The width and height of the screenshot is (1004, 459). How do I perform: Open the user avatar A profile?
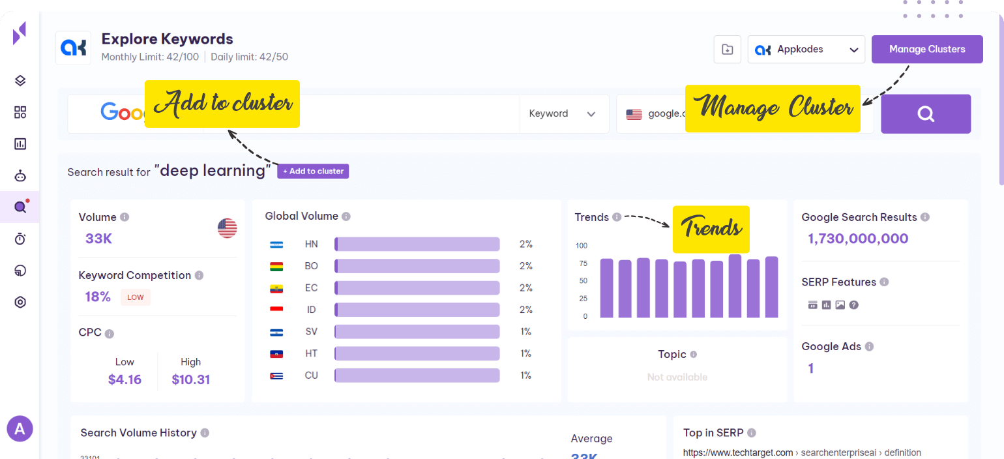coord(20,429)
